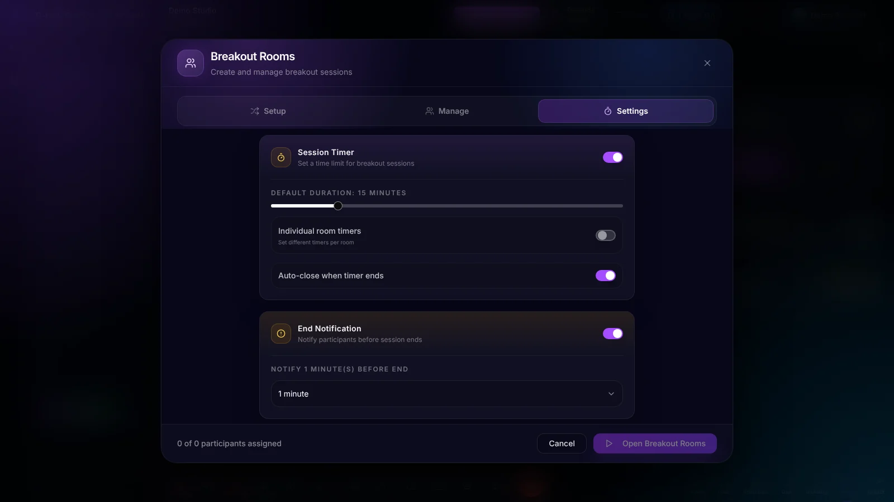
Task: Click the Breakout Rooms people icon
Action: coord(191,63)
